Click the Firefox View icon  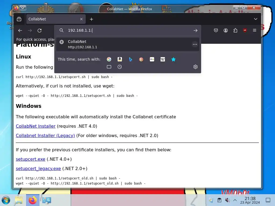click(x=19, y=19)
